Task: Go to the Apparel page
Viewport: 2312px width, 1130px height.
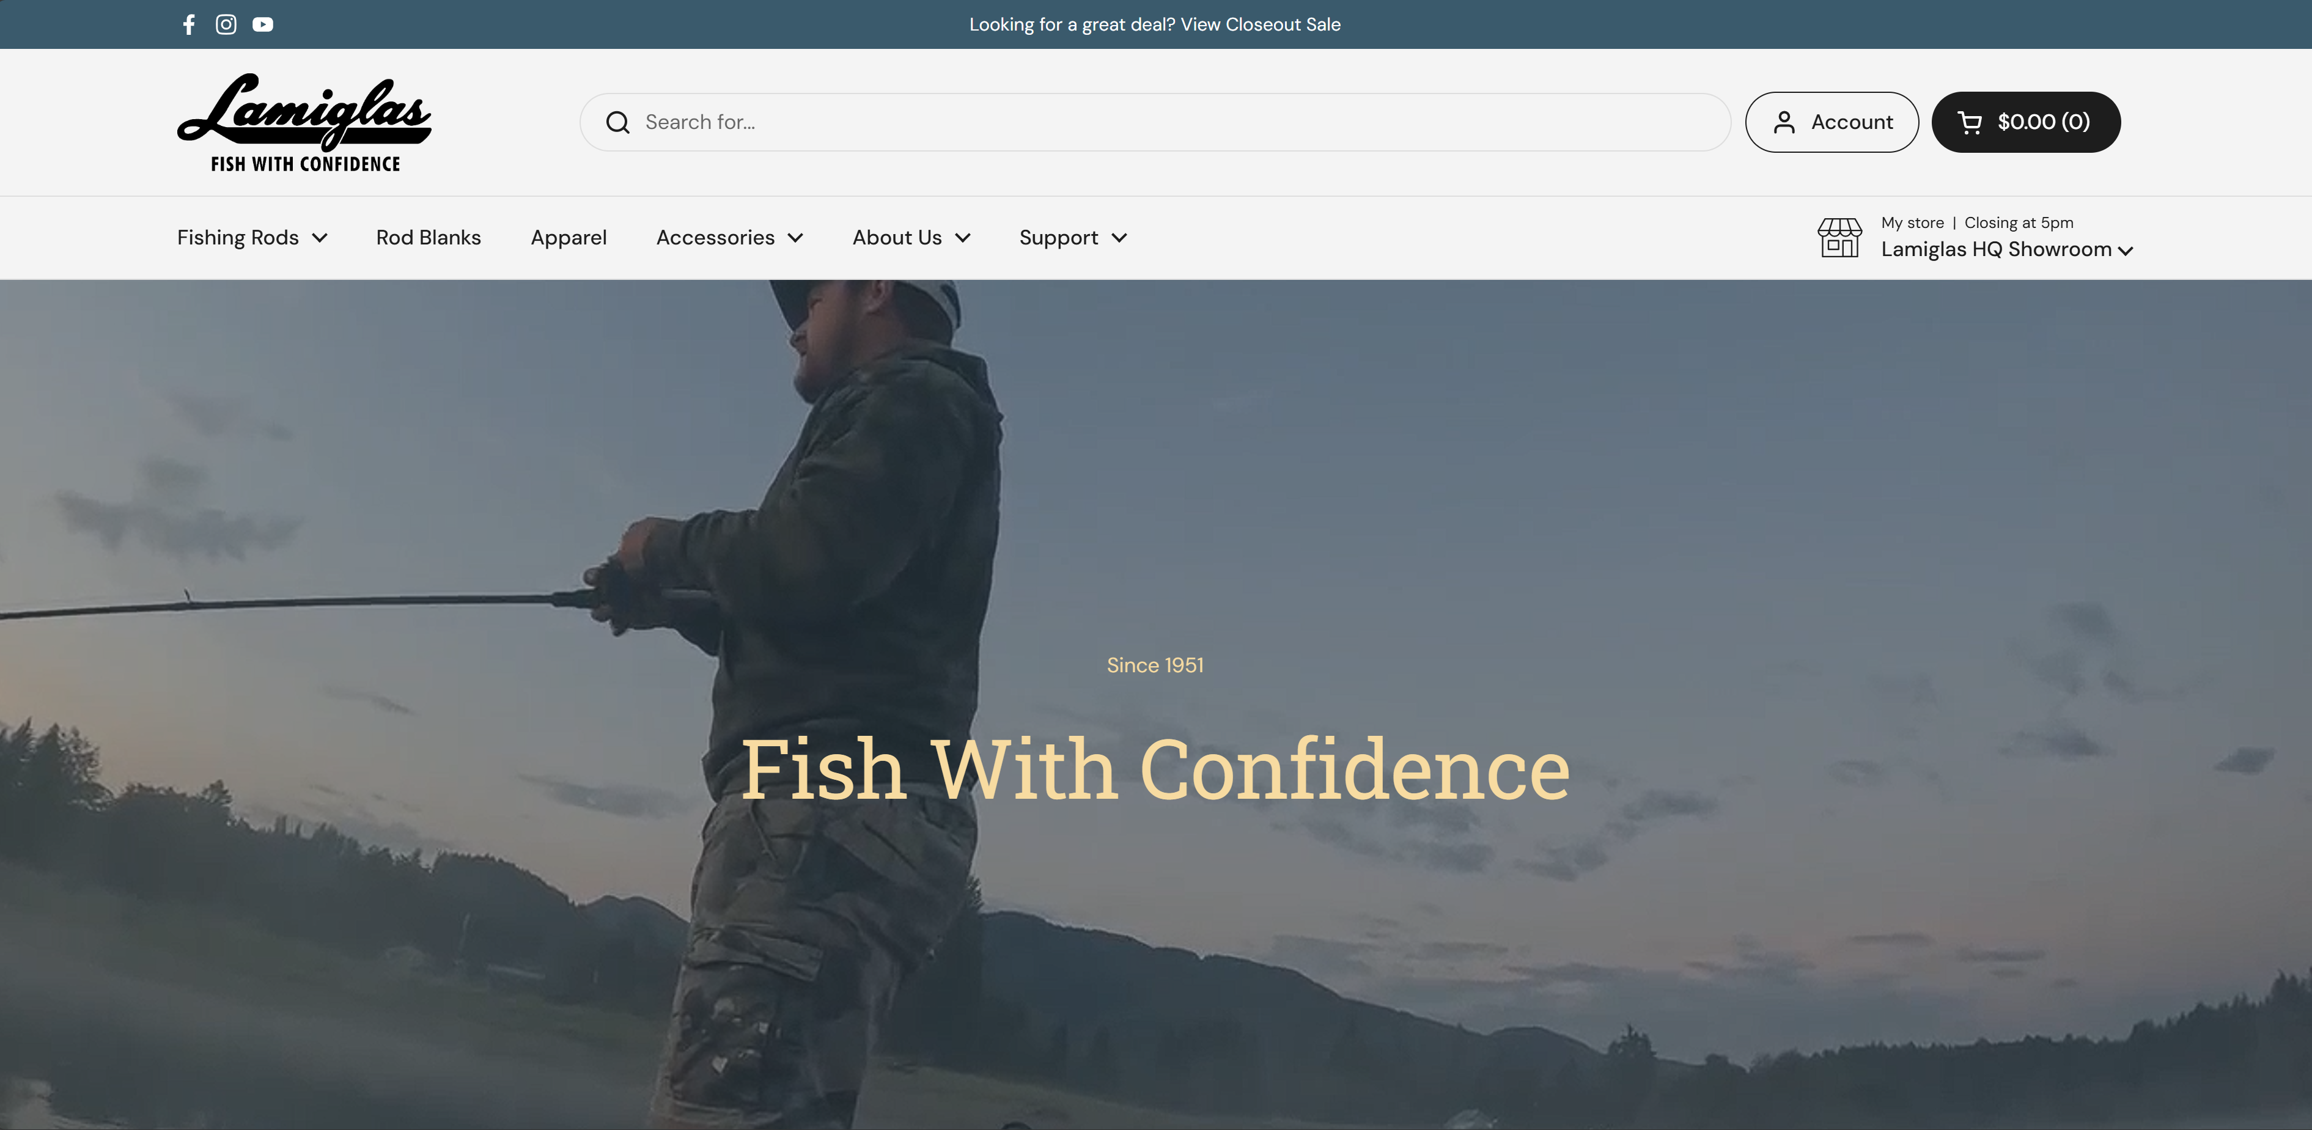Action: coord(568,238)
